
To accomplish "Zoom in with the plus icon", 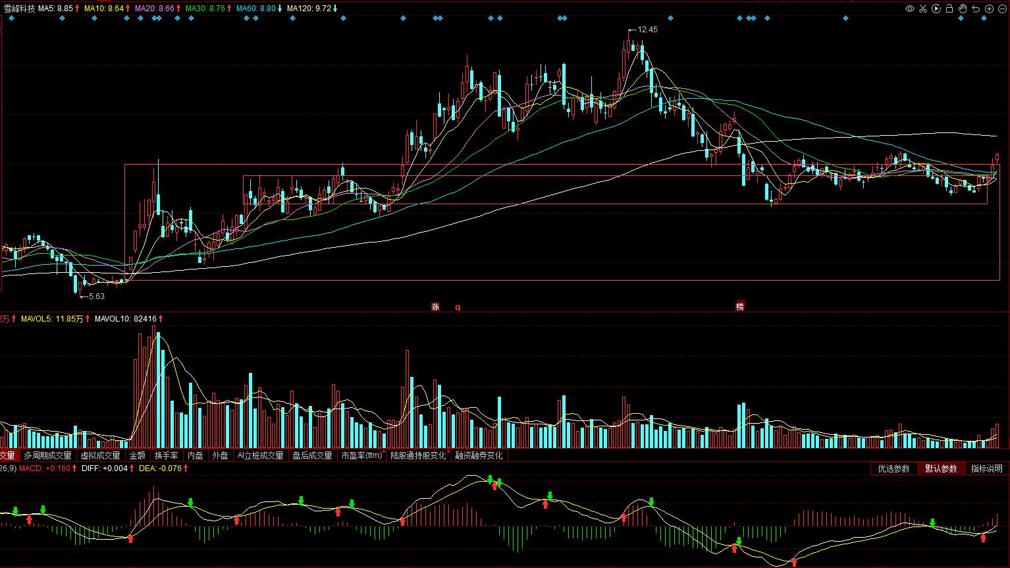I will point(990,9).
